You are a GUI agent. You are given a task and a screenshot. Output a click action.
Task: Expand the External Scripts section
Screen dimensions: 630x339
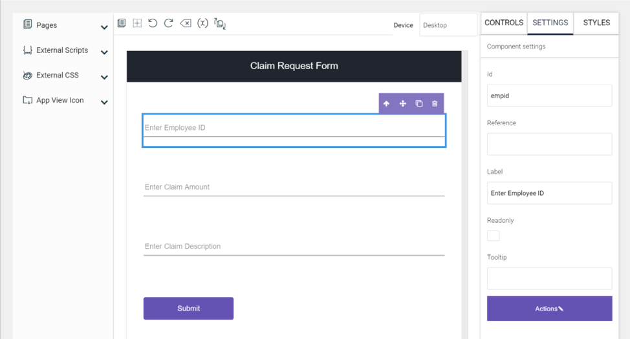tap(104, 52)
